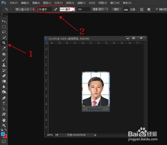Toggle the delete cropped pixels checkbox
This screenshot has height=145, width=167.
pos(157,9)
